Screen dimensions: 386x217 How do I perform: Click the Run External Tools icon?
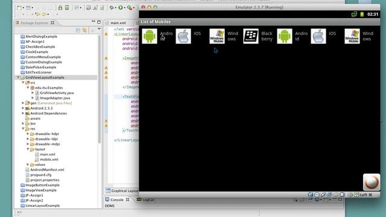click(x=130, y=8)
